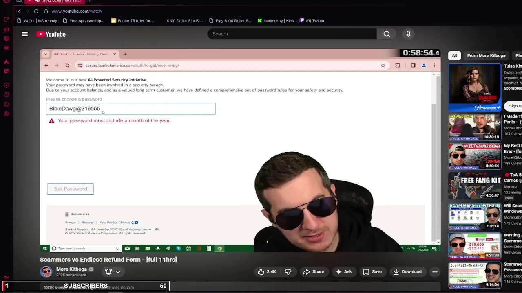
Task: Click the Share button
Action: 314,271
